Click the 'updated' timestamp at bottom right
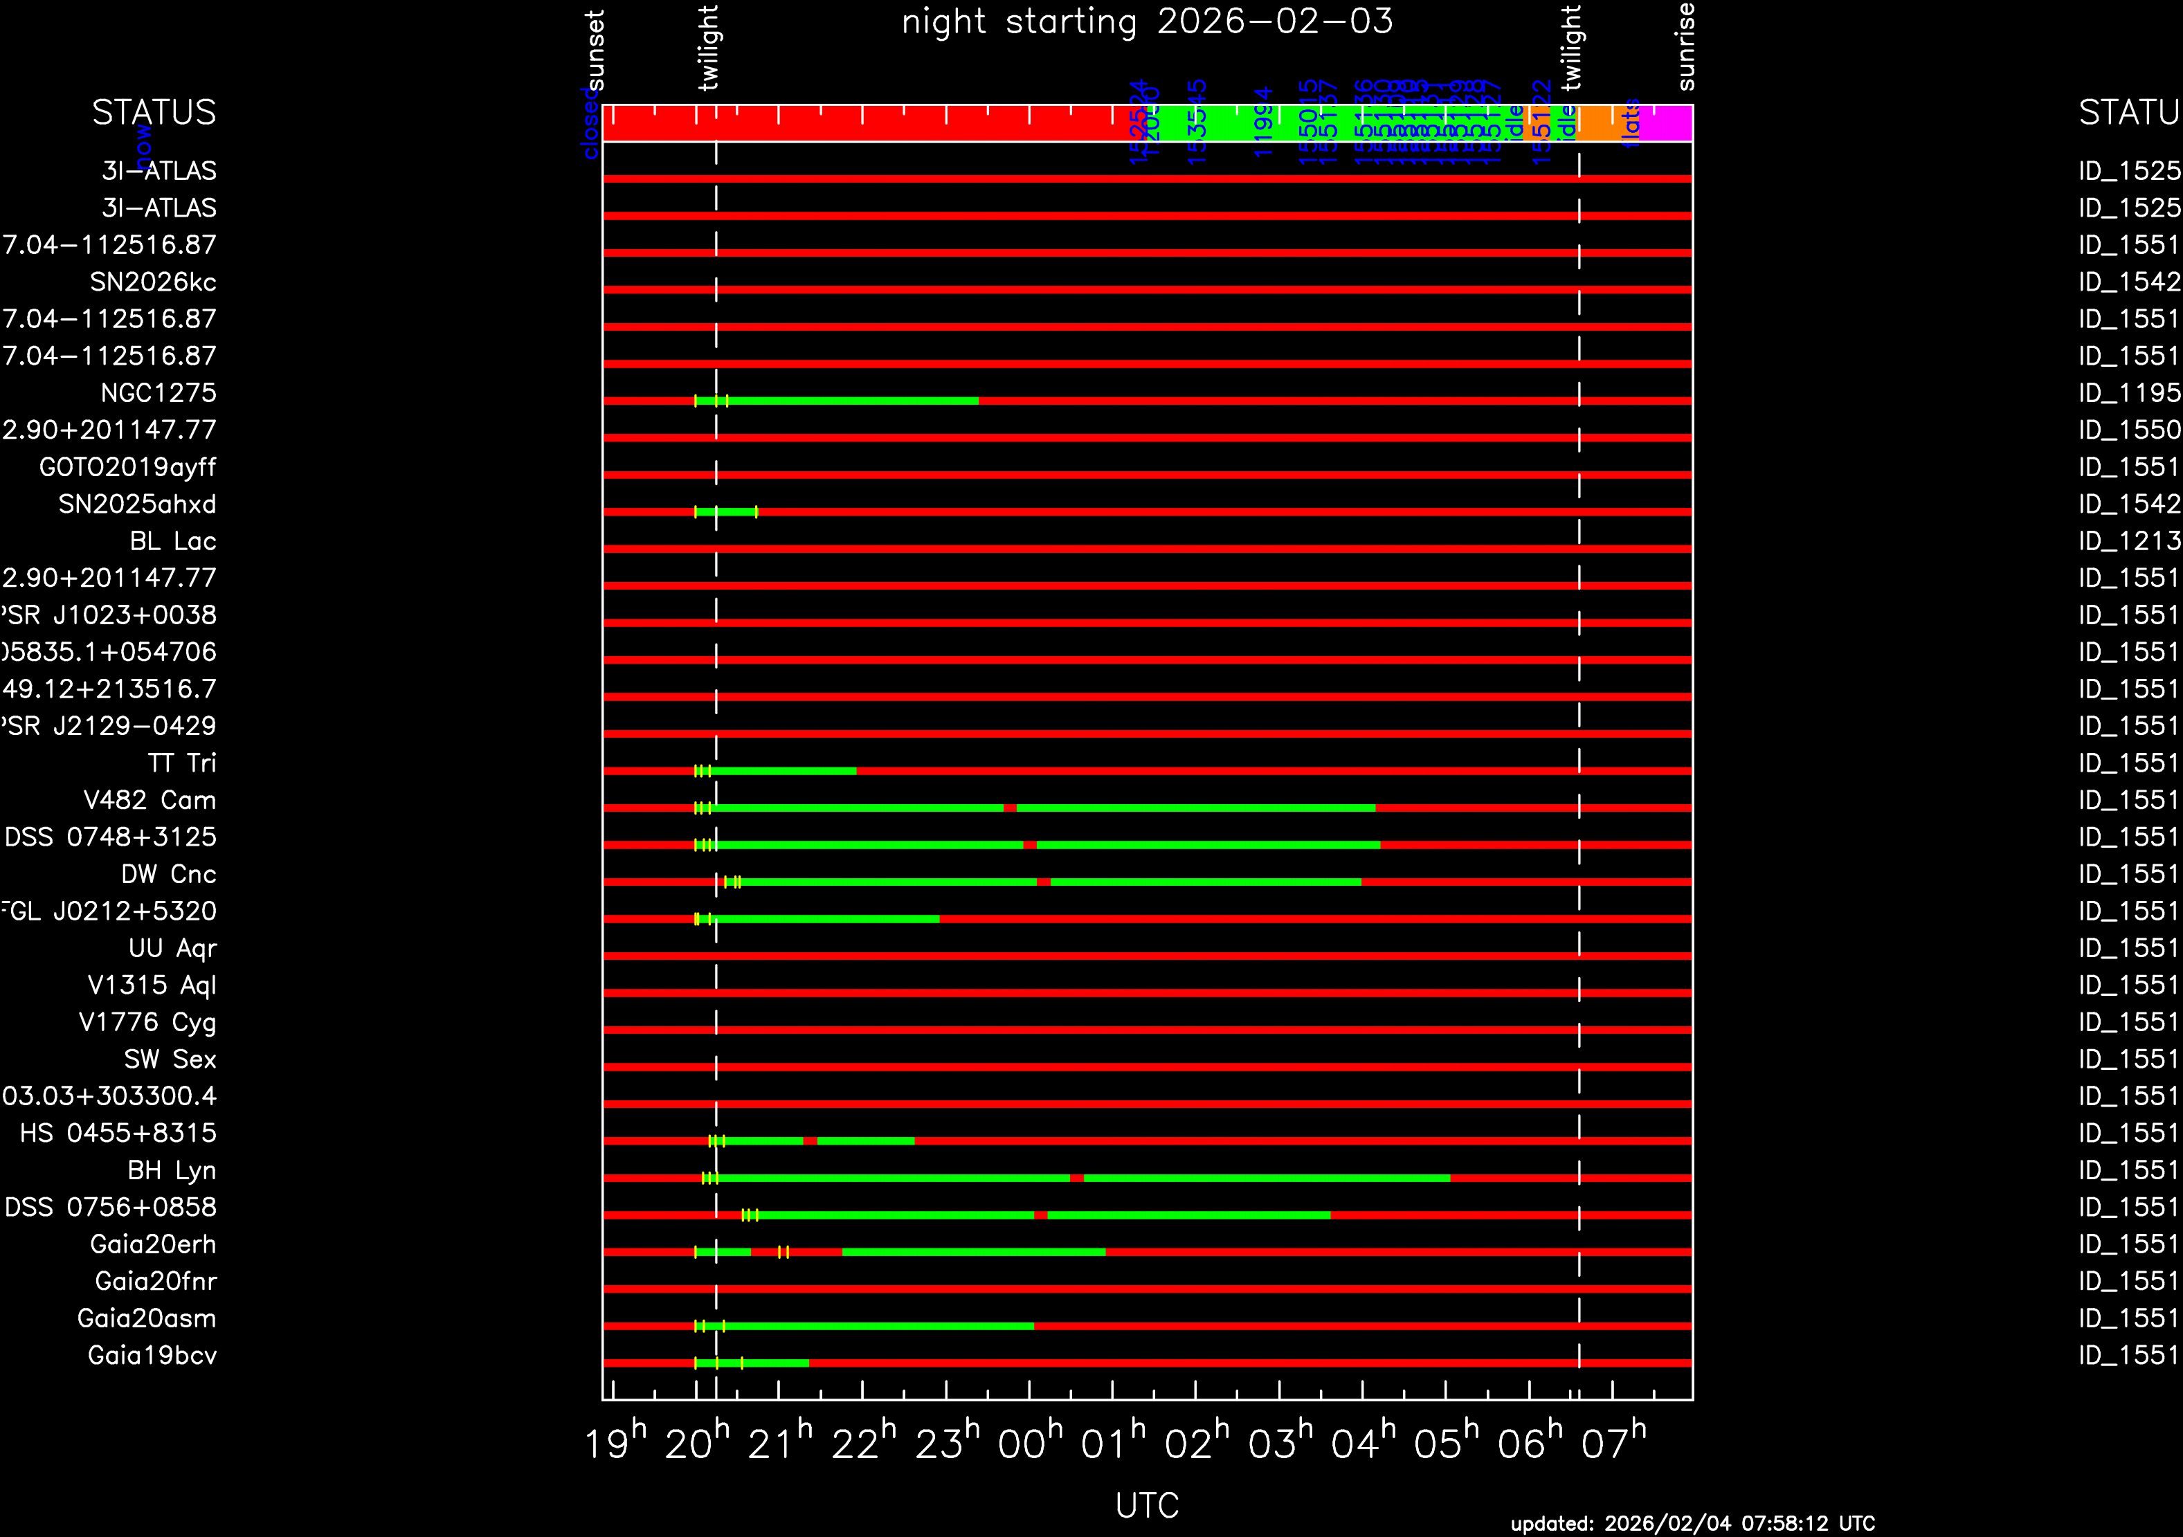 [x=1692, y=1524]
